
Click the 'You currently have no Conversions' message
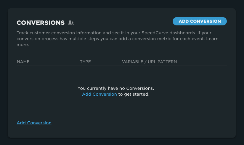point(115,88)
